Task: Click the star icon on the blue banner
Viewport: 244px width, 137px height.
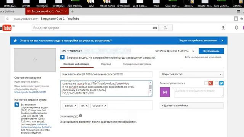Action: 15,41
